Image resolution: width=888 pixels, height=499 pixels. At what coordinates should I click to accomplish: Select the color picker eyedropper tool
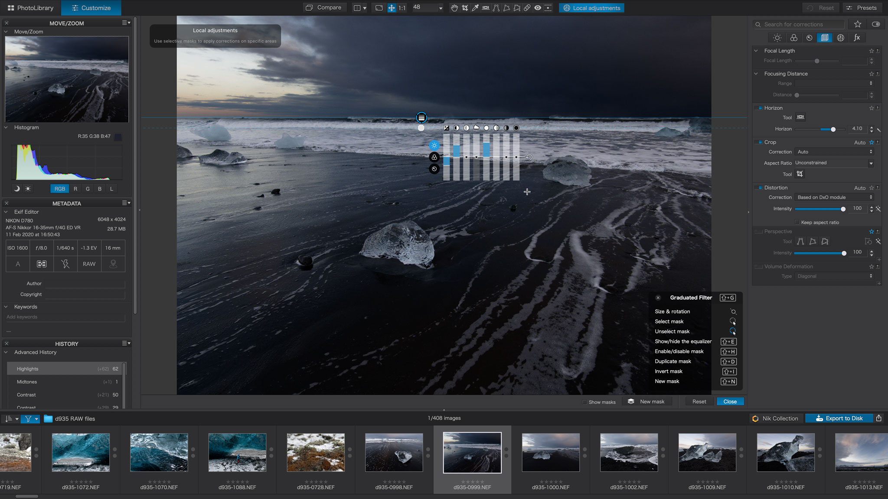click(x=475, y=8)
